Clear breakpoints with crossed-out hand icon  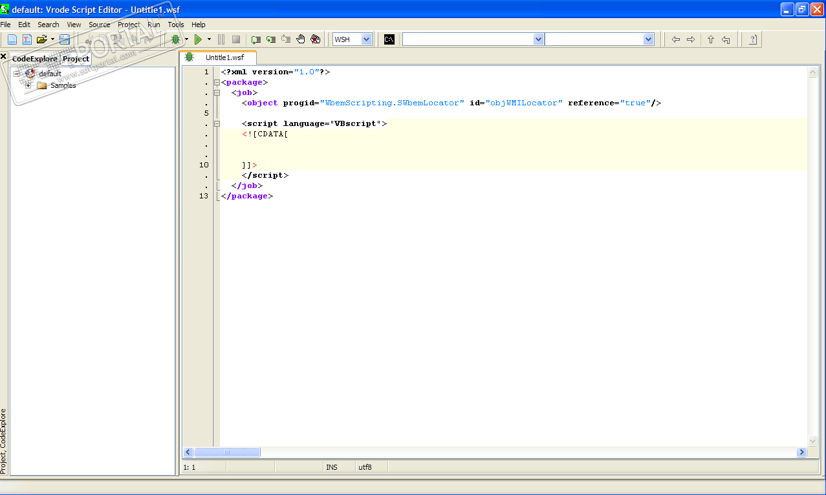click(x=316, y=39)
